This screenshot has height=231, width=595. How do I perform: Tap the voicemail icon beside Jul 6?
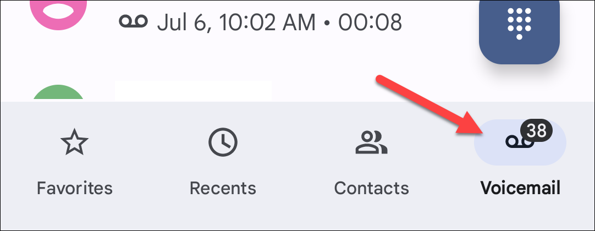click(x=133, y=21)
